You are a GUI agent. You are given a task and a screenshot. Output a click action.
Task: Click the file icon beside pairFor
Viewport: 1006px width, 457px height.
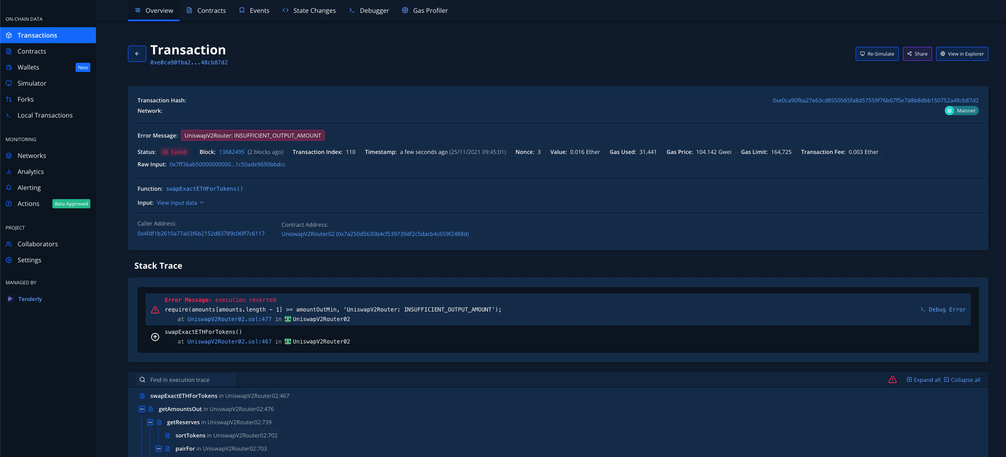[x=168, y=449]
